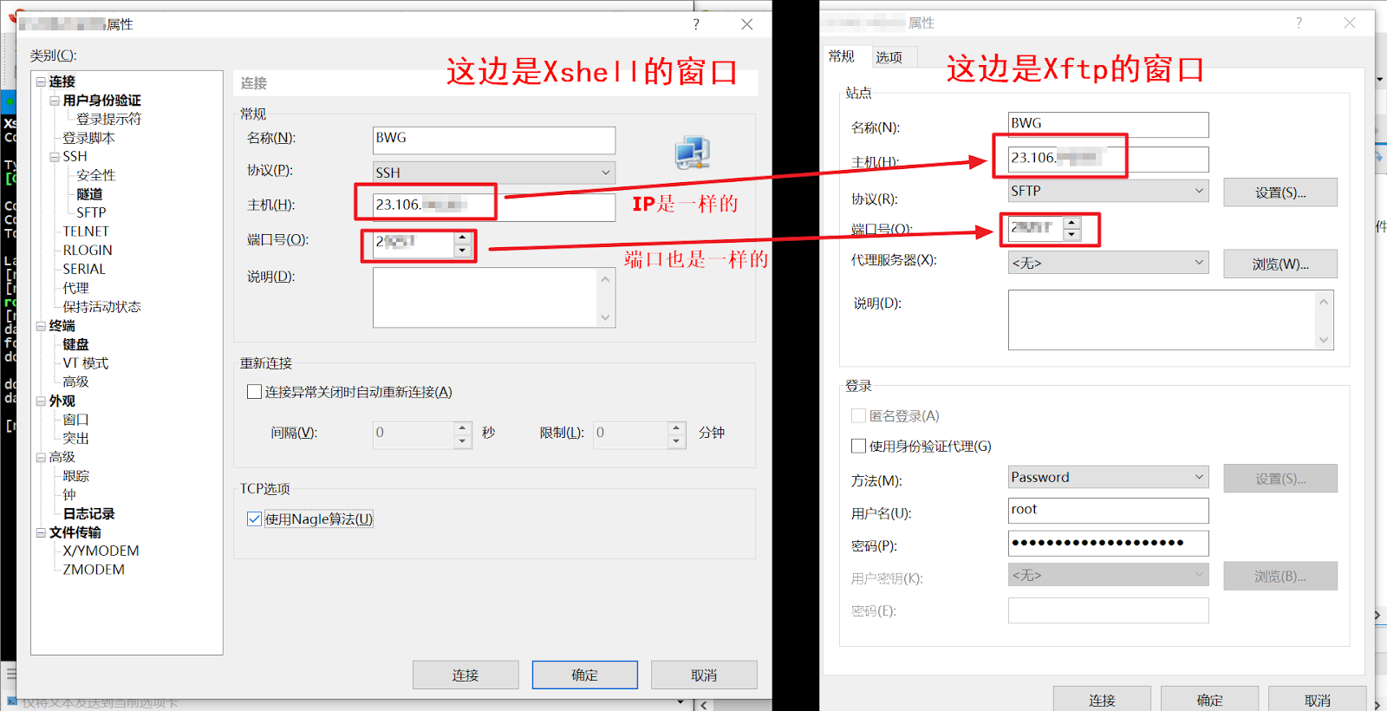Check the use authentication agent option
This screenshot has width=1387, height=711.
(x=859, y=446)
